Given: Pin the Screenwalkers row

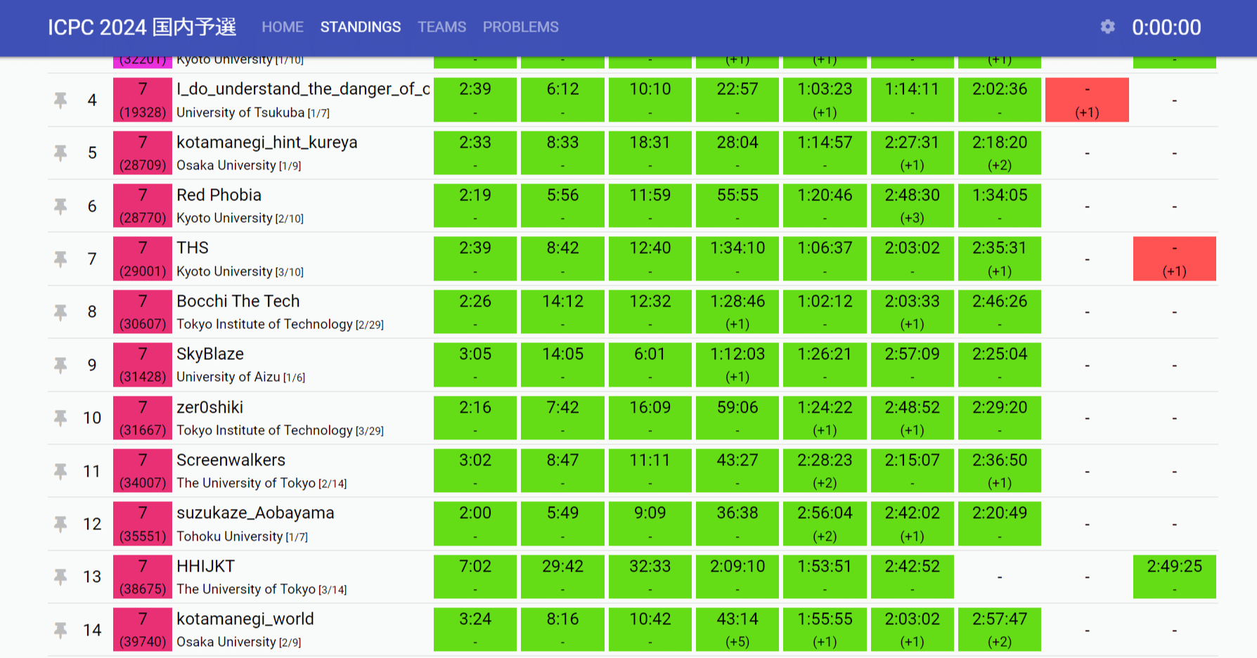Looking at the screenshot, I should (60, 471).
